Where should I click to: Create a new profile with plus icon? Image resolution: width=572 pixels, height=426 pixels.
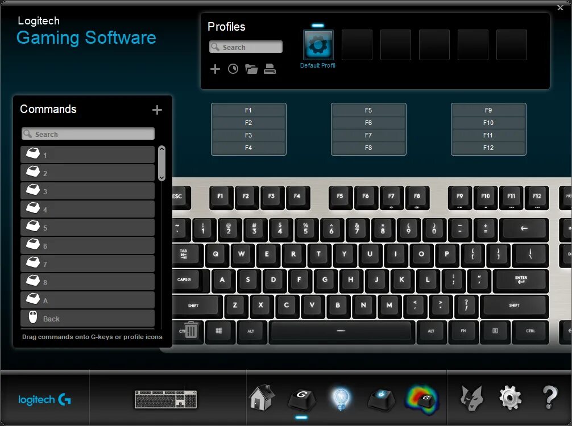coord(215,69)
